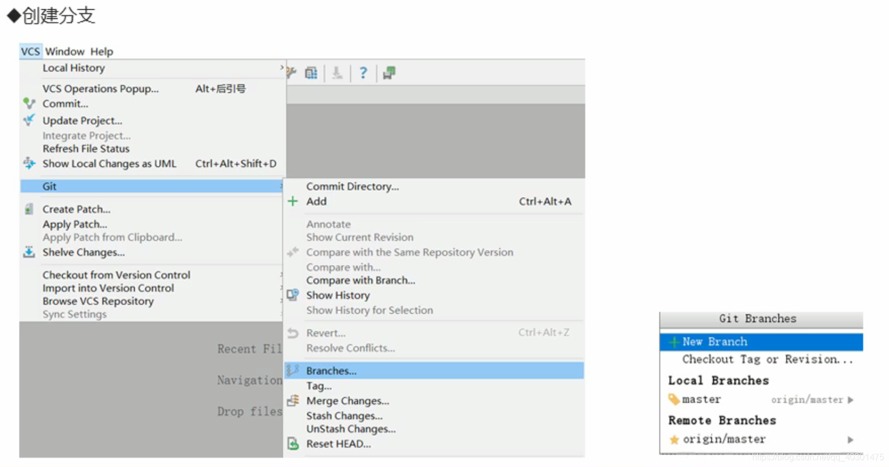Open Branches... entry

tap(434, 370)
